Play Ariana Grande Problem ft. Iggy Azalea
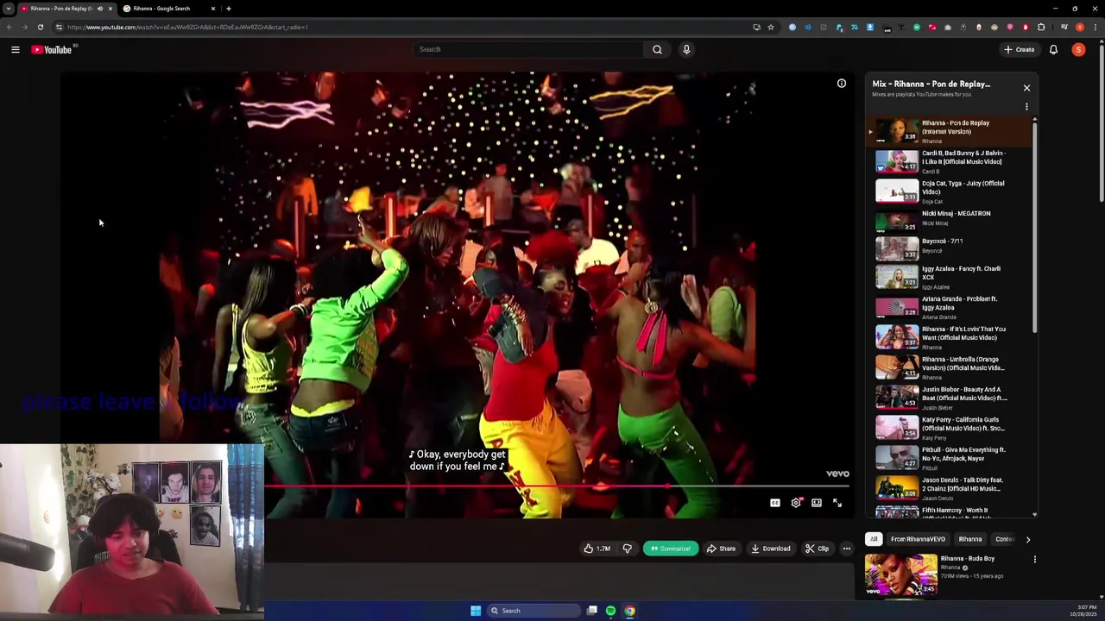 [x=950, y=307]
